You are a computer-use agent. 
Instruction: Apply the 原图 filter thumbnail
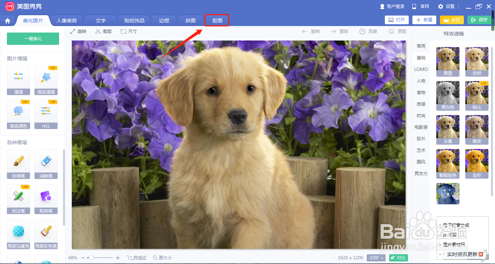[x=448, y=61]
